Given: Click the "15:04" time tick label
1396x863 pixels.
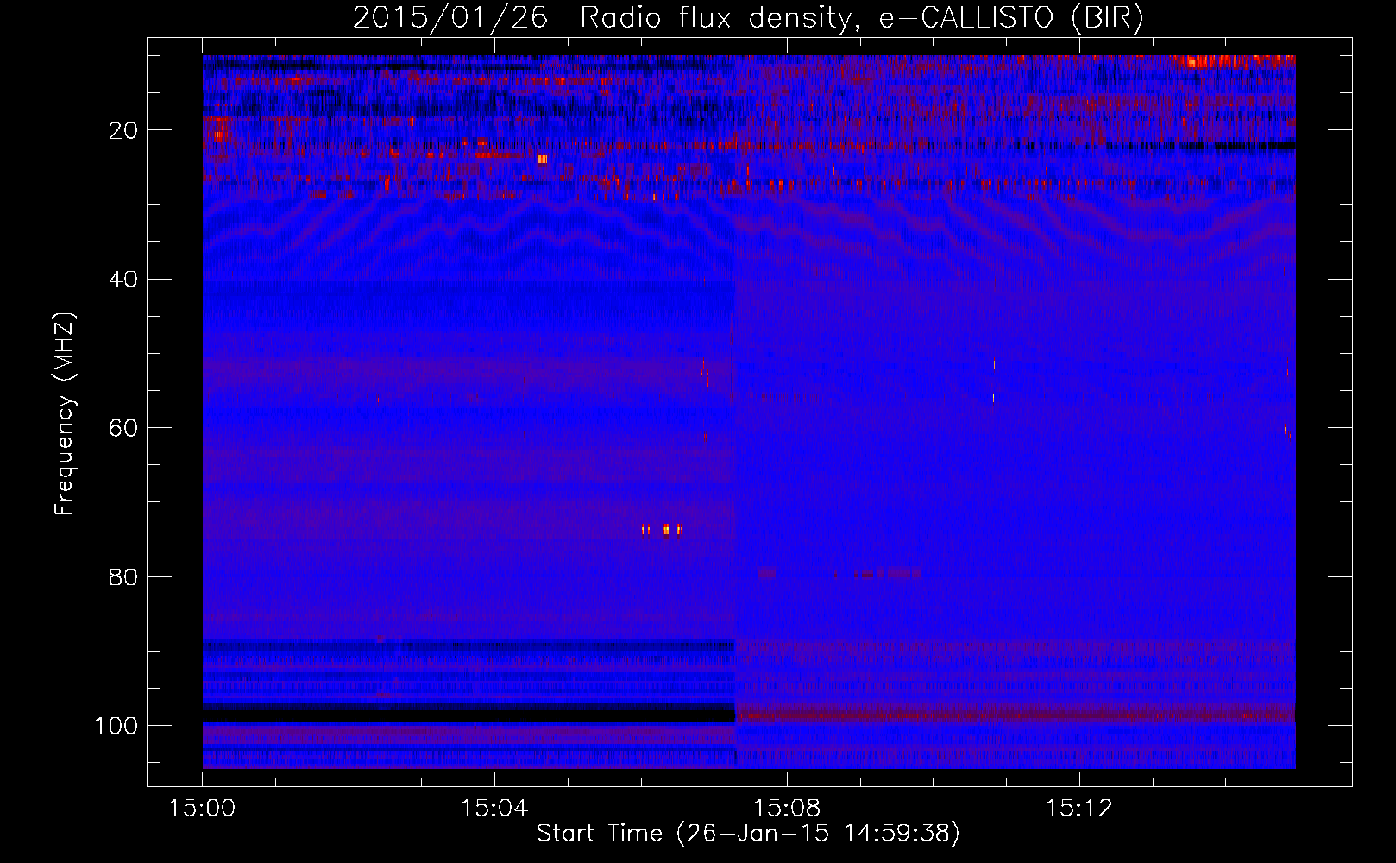Looking at the screenshot, I should (494, 809).
